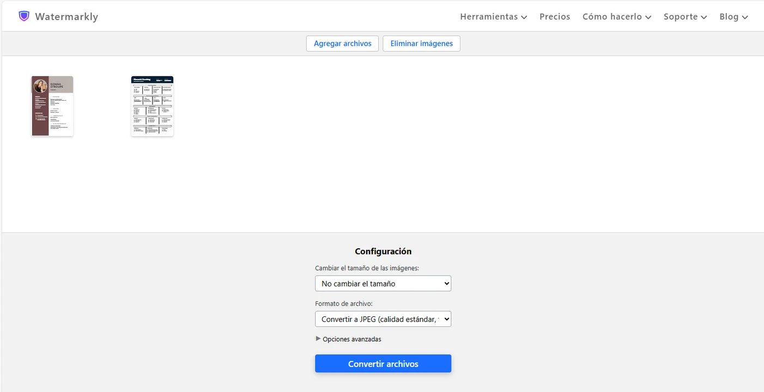764x392 pixels.
Task: Open the Soporte menu
Action: point(681,16)
